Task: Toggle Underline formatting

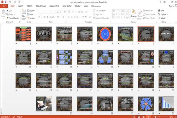Action: tap(45, 17)
